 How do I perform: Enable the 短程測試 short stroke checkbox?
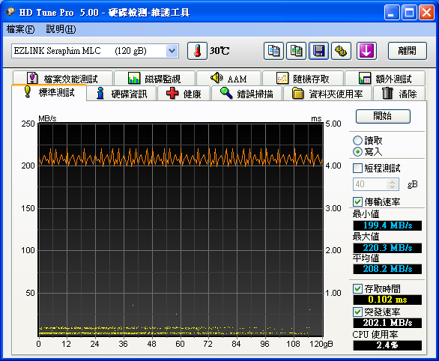point(357,169)
